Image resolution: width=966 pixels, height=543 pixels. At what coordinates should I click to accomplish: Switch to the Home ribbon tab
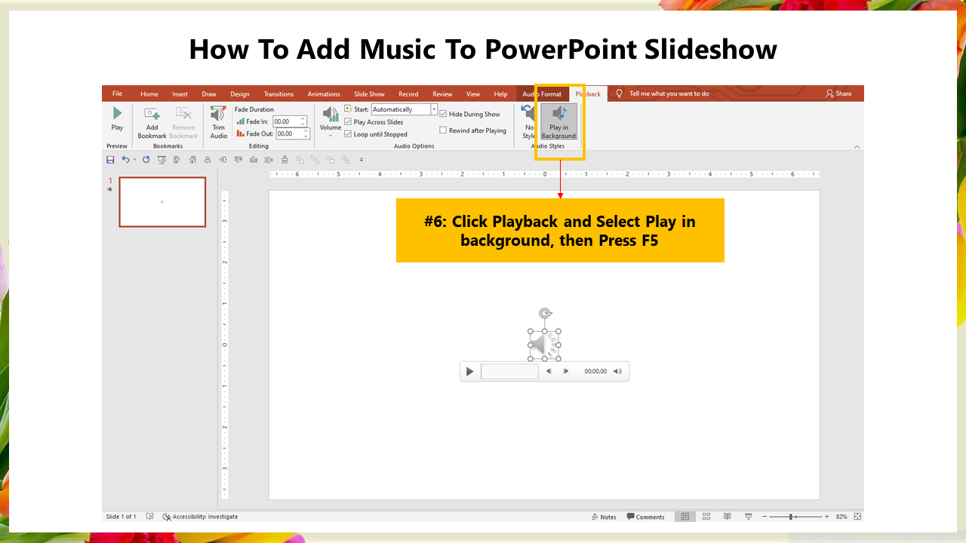pyautogui.click(x=149, y=94)
